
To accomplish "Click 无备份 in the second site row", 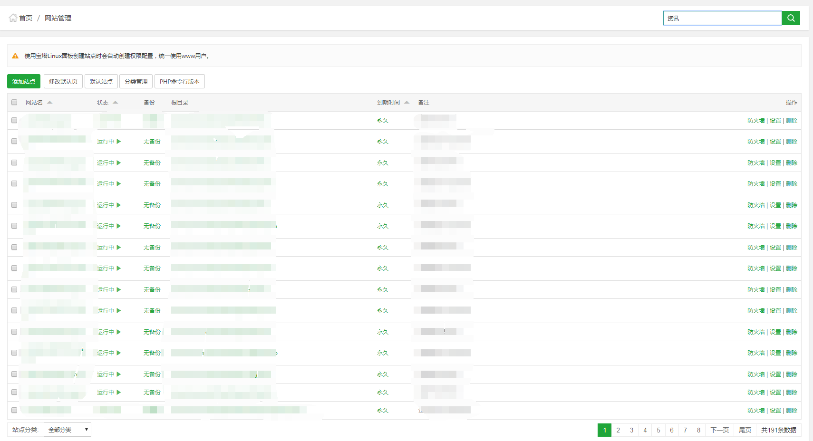I will pos(152,142).
